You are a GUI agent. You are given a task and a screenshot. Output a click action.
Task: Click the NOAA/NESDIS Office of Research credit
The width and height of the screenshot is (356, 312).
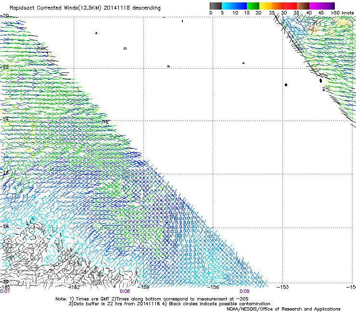(x=283, y=309)
